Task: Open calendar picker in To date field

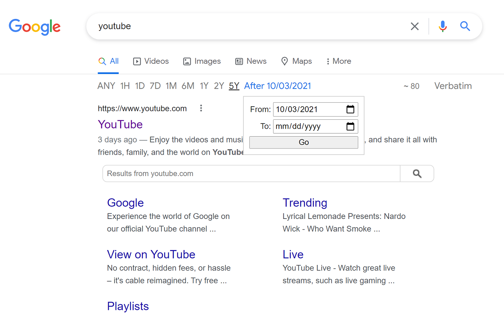Action: [350, 126]
